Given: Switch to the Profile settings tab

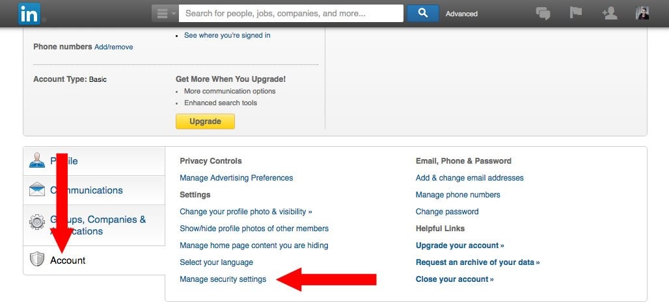Looking at the screenshot, I should [x=94, y=161].
